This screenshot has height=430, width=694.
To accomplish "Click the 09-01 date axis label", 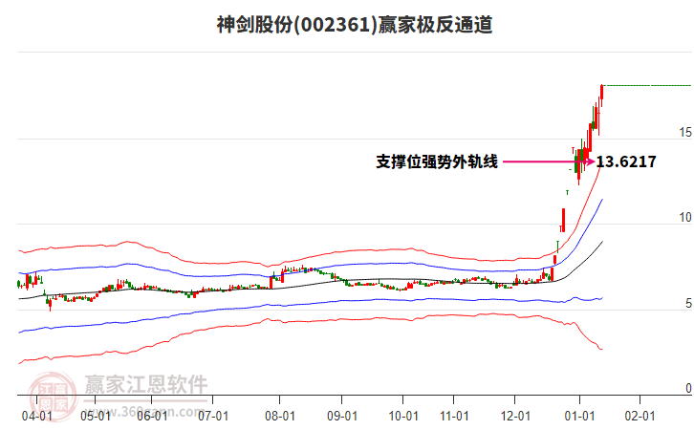I will [x=342, y=416].
